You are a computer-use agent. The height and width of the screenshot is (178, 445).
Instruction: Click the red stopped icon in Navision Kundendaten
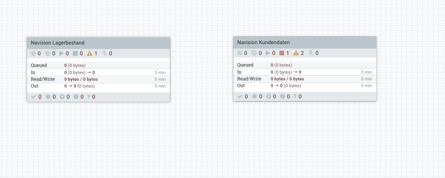(x=282, y=53)
